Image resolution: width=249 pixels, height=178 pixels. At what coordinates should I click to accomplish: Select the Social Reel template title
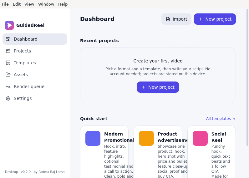pos(219,137)
